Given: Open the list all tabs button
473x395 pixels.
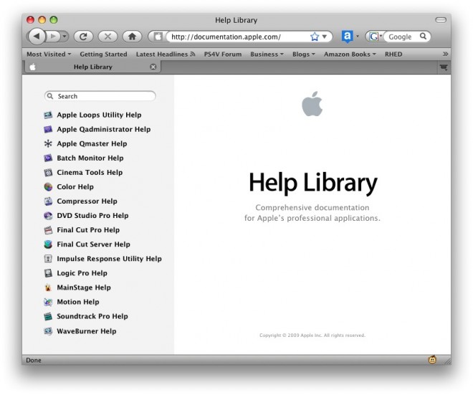Looking at the screenshot, I should [444, 67].
